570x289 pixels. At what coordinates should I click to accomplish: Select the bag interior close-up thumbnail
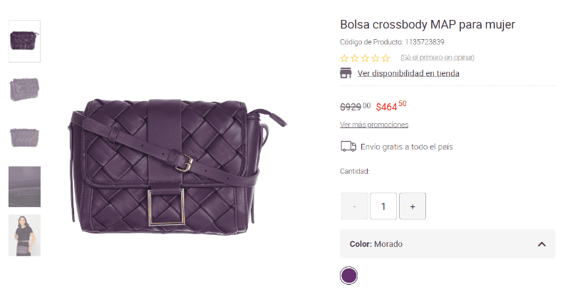pos(24,186)
